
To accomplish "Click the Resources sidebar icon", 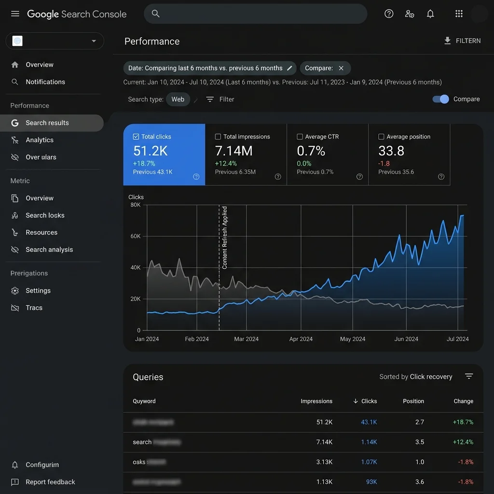I will tap(15, 233).
